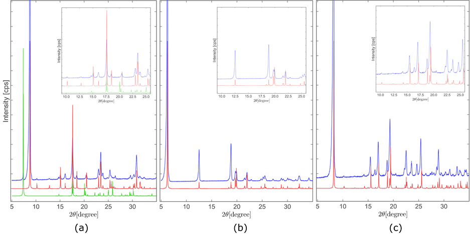The height and width of the screenshot is (234, 470).
Task: Click tick label 5 on panel (a) main axis
Action: [x=12, y=207]
